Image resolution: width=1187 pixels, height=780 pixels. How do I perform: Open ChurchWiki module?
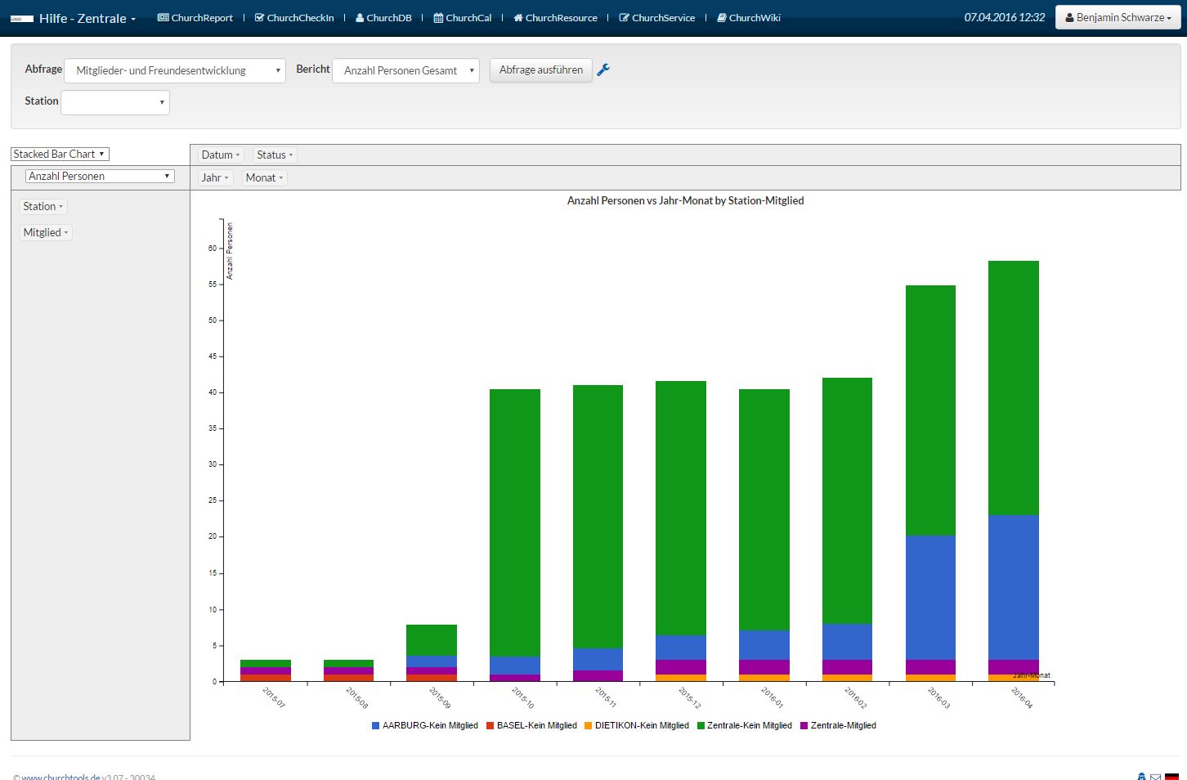(x=749, y=18)
